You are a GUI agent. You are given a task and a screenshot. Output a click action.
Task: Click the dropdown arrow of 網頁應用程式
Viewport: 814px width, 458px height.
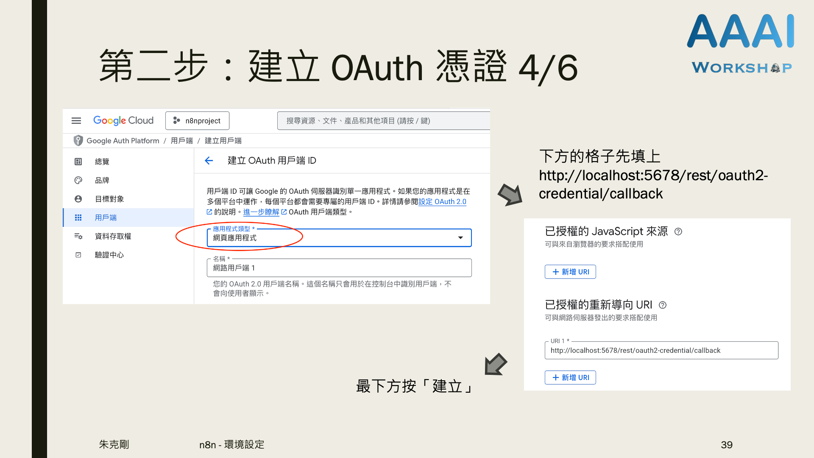pos(460,238)
